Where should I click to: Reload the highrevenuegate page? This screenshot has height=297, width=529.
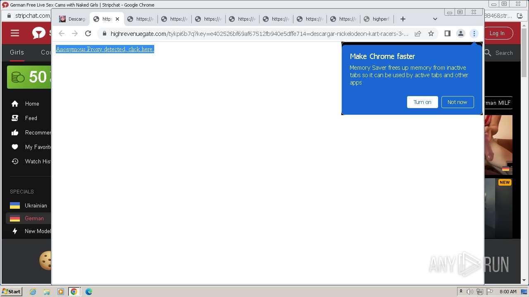88,33
